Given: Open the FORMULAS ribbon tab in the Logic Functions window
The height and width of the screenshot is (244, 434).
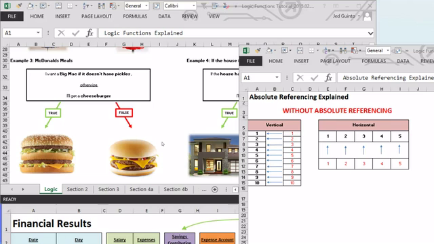Looking at the screenshot, I should (135, 16).
